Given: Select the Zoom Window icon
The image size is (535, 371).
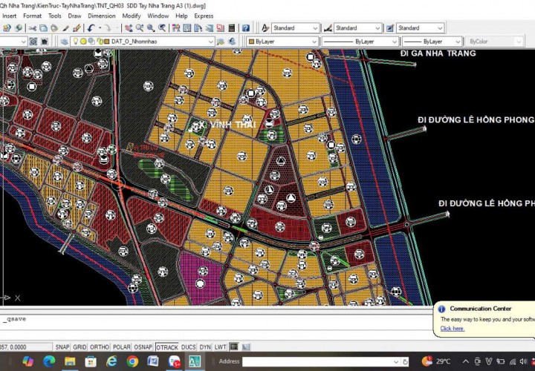Looking at the screenshot, I should point(150,28).
